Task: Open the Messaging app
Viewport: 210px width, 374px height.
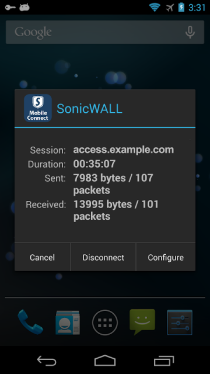Action: pos(142,322)
